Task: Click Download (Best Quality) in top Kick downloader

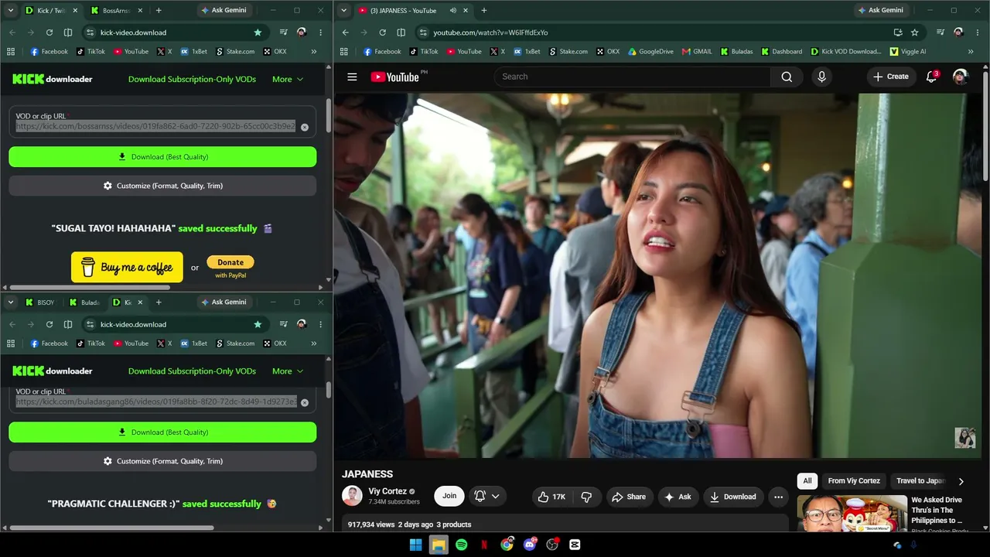Action: pyautogui.click(x=162, y=157)
